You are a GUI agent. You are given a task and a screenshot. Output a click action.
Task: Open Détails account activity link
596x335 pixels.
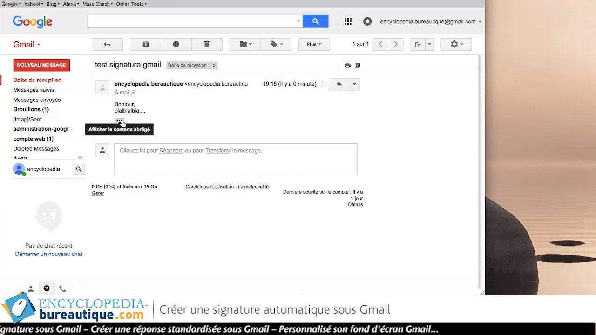355,204
